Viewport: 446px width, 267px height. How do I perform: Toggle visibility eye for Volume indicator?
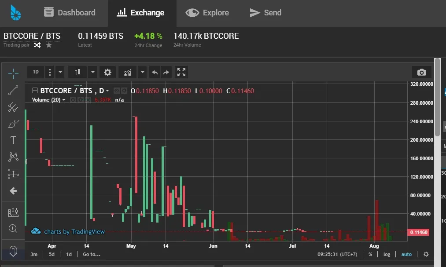tap(73, 100)
